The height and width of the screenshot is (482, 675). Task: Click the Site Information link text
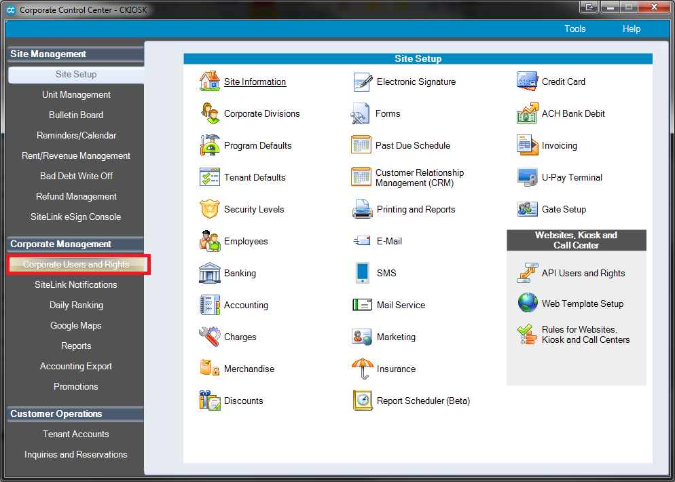pos(255,81)
